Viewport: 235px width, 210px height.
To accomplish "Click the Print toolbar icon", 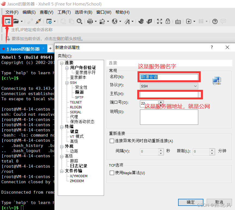I will 90,21.
